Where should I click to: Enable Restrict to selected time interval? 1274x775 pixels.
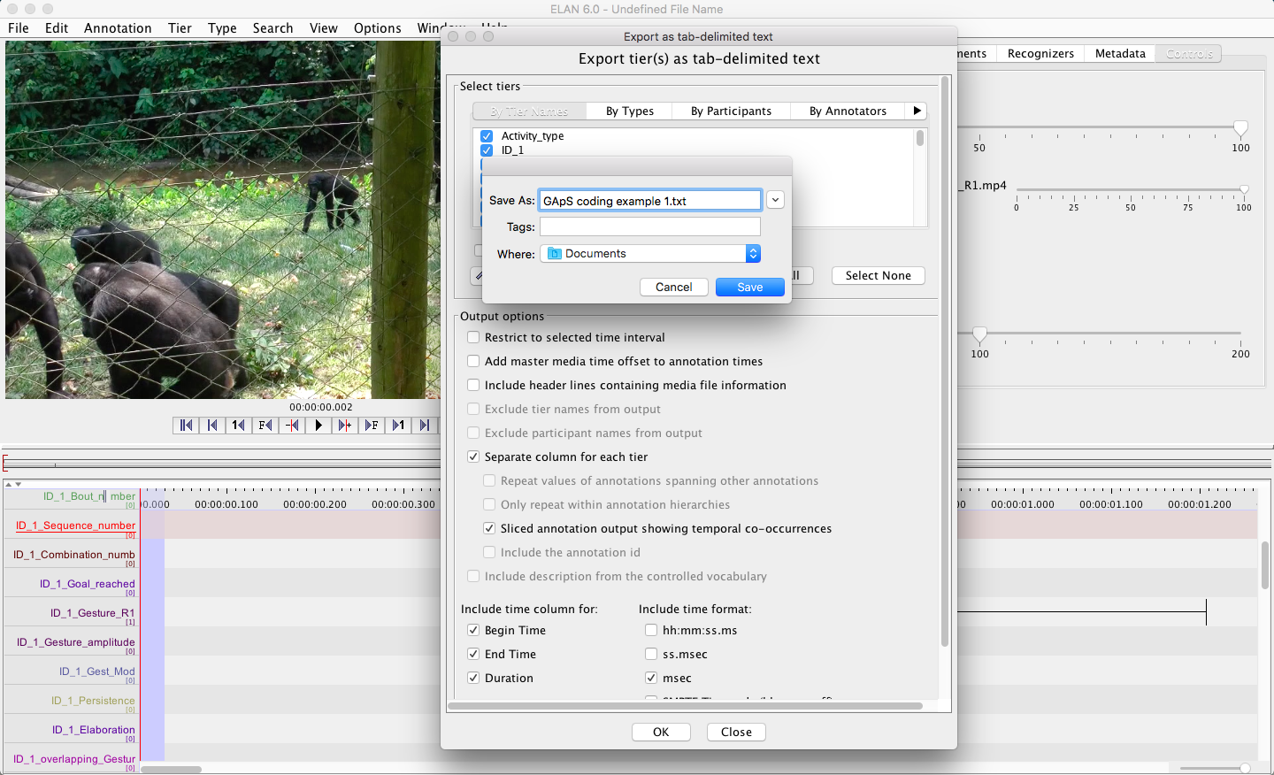point(473,338)
